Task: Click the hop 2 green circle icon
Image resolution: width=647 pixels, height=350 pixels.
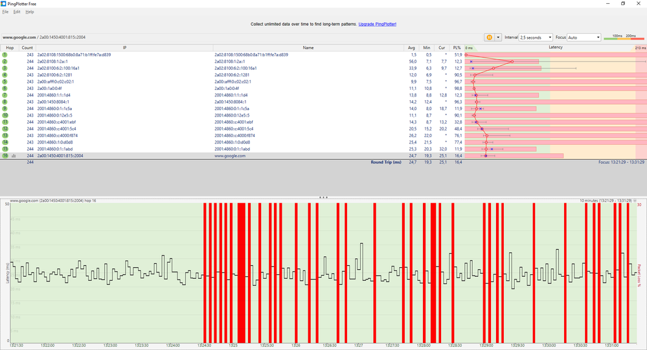Action: [x=5, y=61]
